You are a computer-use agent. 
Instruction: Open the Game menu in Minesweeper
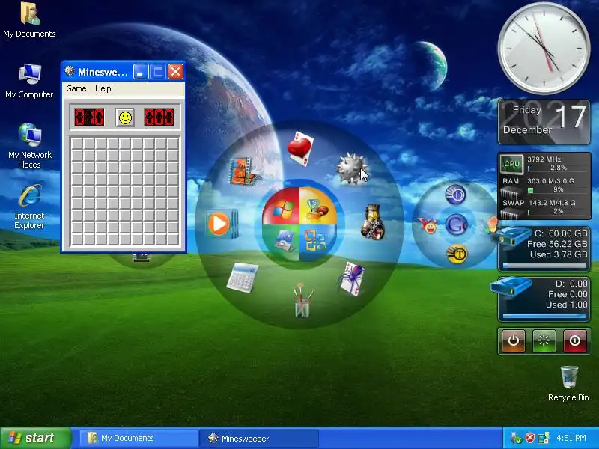pyautogui.click(x=76, y=88)
